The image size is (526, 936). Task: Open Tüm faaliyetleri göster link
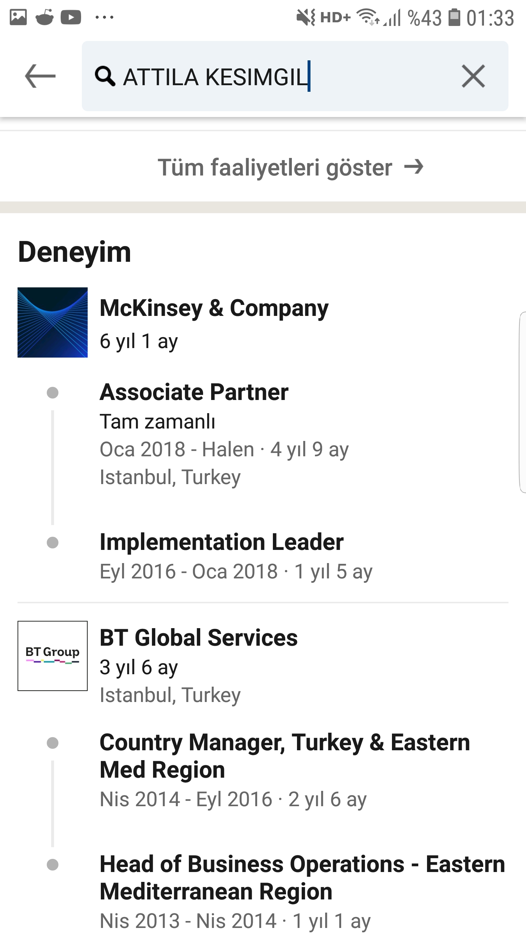click(275, 167)
